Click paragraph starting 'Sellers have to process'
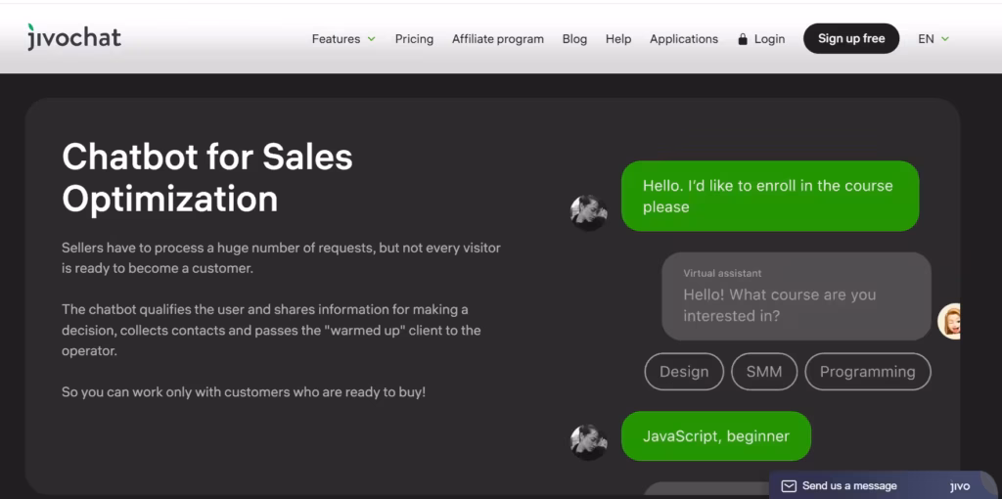 tap(281, 257)
